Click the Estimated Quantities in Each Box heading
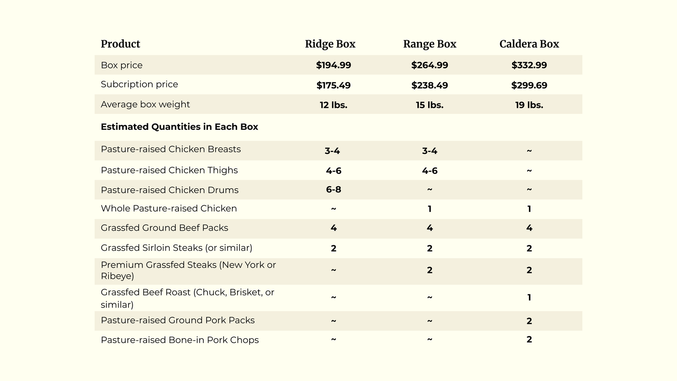Screen dimensions: 677x381 click(179, 127)
